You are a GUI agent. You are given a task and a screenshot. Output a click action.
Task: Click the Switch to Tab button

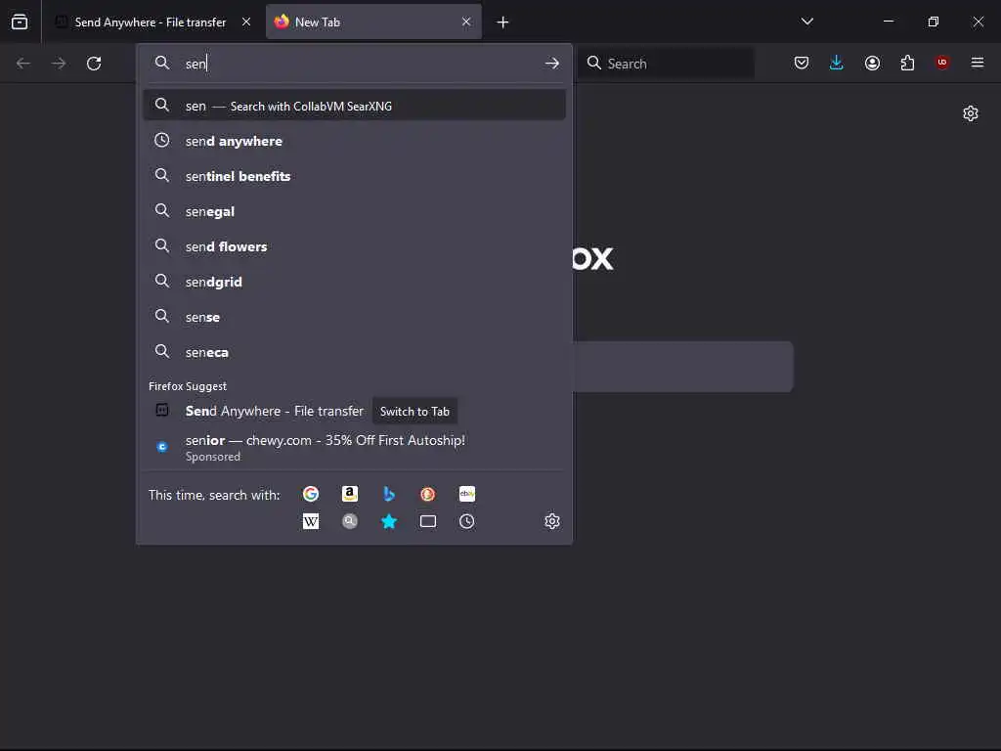click(414, 412)
